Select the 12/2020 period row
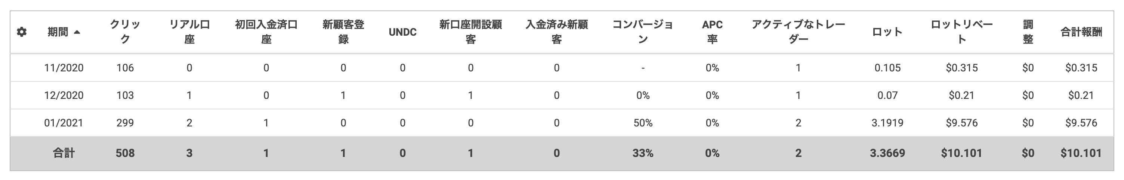1124x180 pixels. (x=562, y=95)
